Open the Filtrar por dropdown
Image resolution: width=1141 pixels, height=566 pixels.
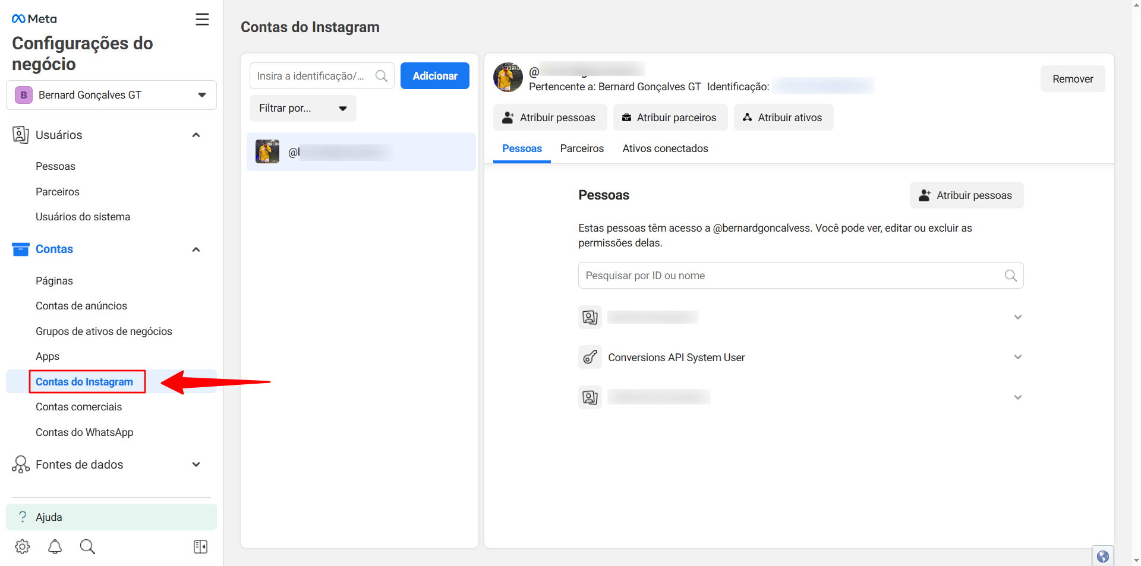click(303, 108)
